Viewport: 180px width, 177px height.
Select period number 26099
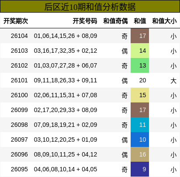[x=19, y=110]
